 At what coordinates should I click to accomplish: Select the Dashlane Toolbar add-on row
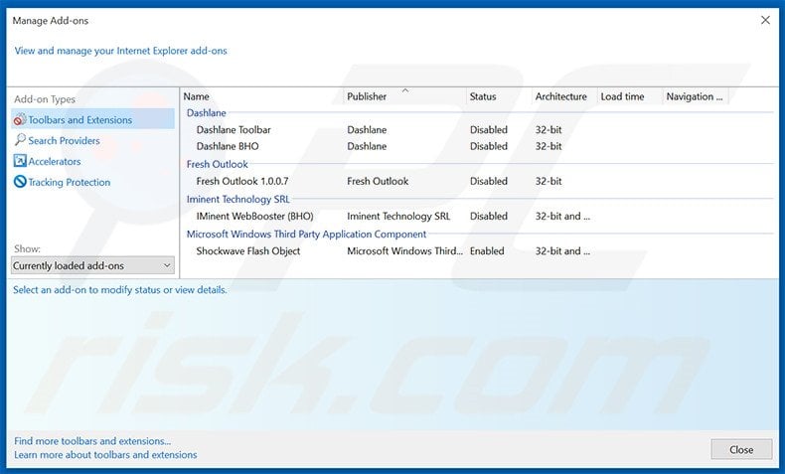pyautogui.click(x=234, y=130)
